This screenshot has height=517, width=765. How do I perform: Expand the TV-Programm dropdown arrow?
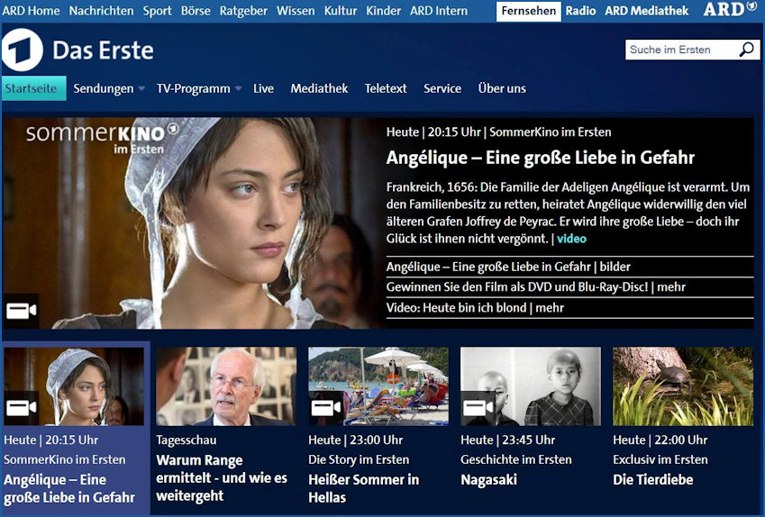pyautogui.click(x=238, y=89)
